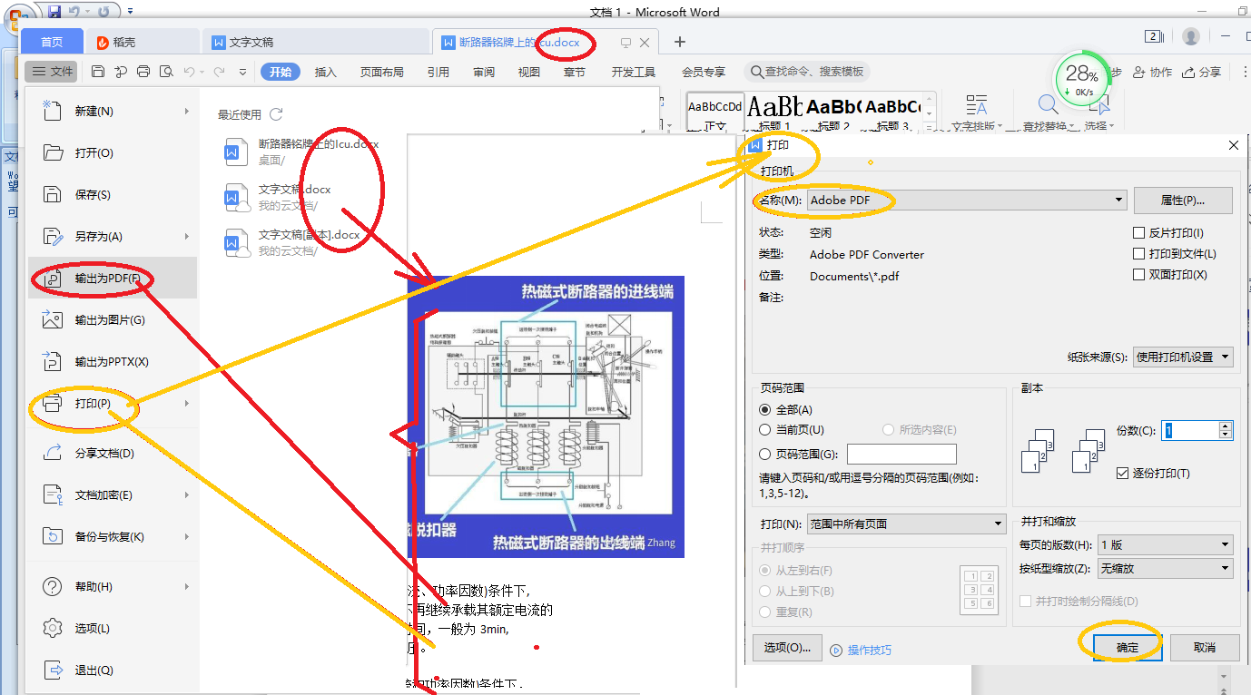
Task: Select 帮助(H) in the file menu
Action: point(113,586)
